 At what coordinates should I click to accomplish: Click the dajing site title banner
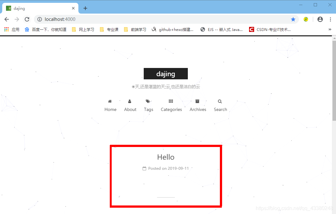click(x=166, y=74)
